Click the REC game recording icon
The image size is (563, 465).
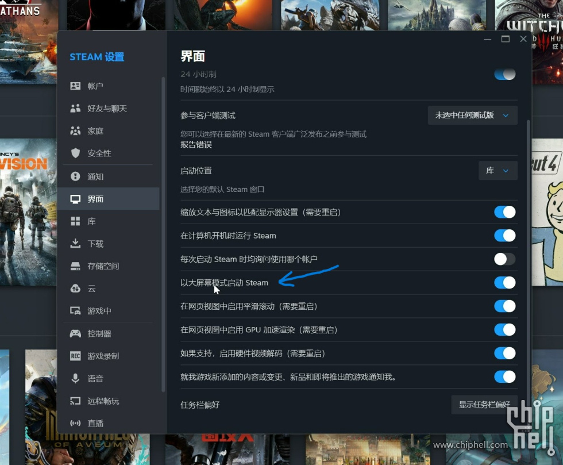75,356
